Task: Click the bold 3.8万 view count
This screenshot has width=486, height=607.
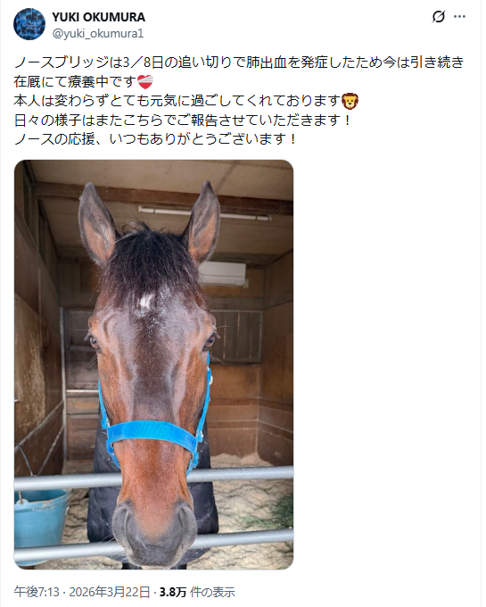Action: [x=173, y=592]
